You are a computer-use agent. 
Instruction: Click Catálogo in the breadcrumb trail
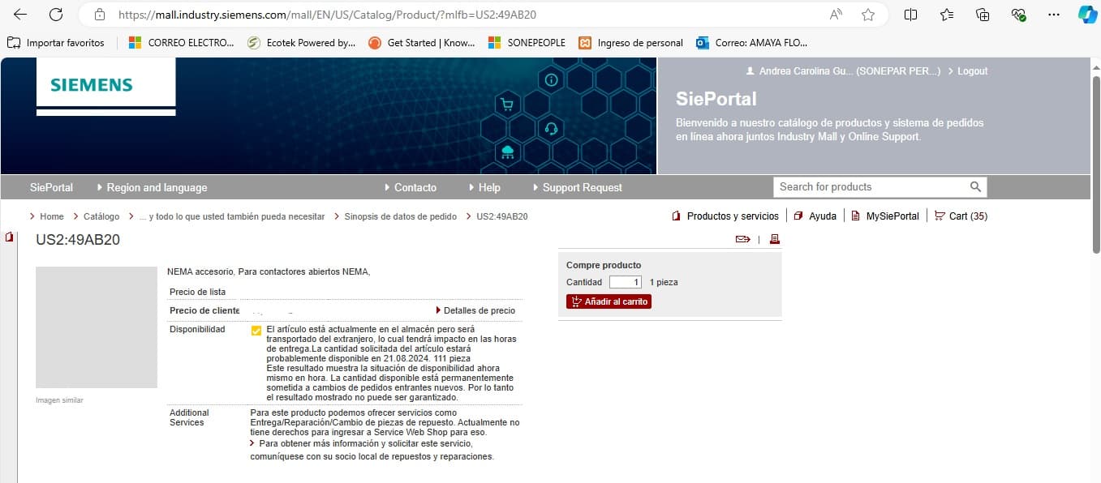tap(101, 216)
